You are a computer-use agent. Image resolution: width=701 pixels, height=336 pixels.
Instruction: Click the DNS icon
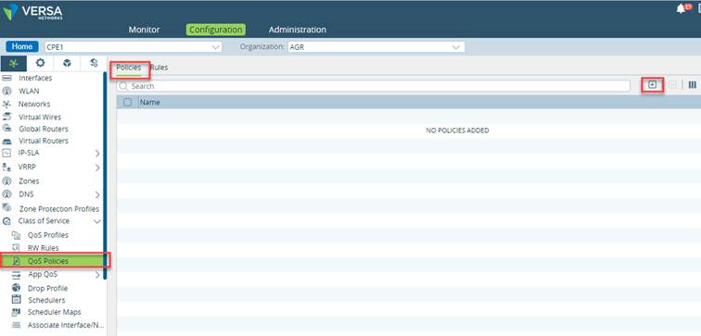pos(6,194)
